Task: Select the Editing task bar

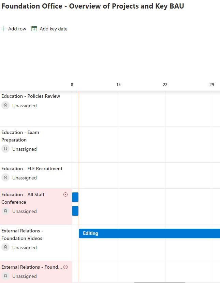Action: (149, 233)
